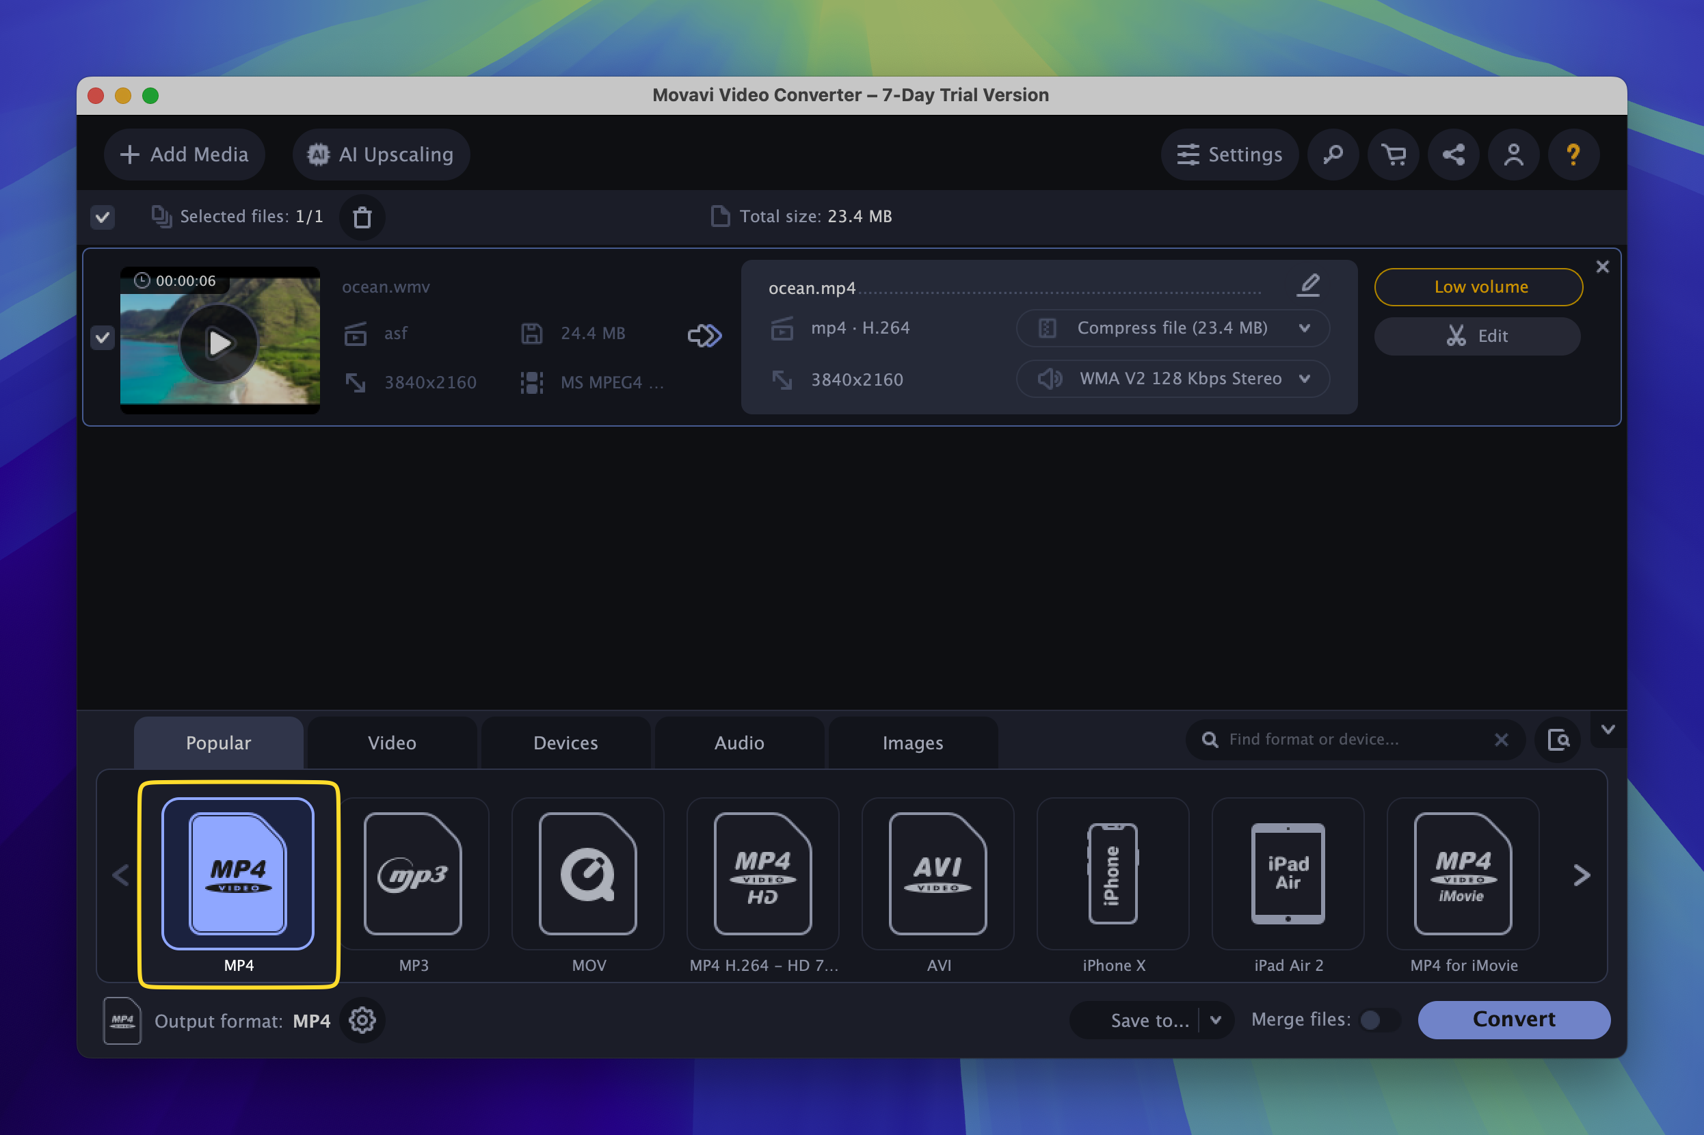The image size is (1704, 1135).
Task: Click the MP4 output format file icon
Action: 122,1021
